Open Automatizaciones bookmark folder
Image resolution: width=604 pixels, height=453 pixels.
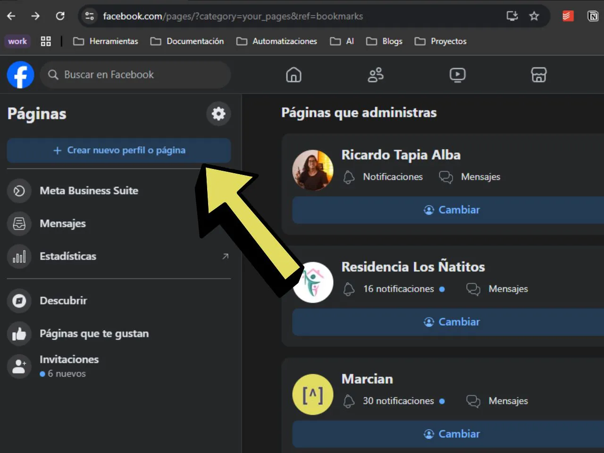point(277,41)
